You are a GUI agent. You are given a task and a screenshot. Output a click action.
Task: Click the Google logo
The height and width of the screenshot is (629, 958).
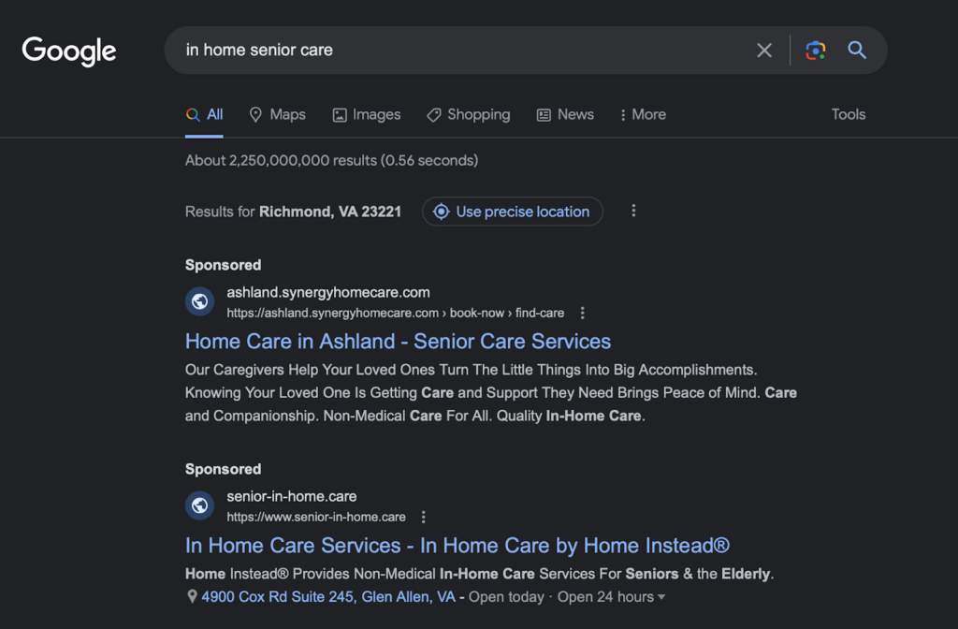[x=69, y=51]
